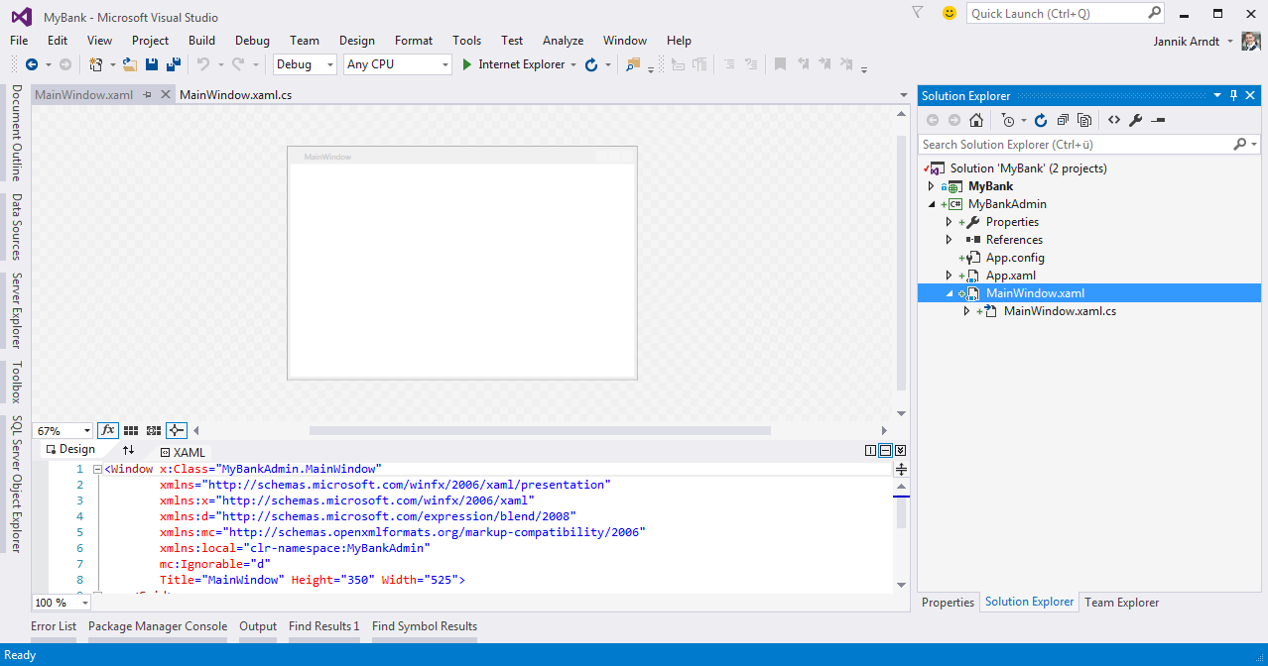
Task: Toggle the show snap grid button
Action: point(131,430)
